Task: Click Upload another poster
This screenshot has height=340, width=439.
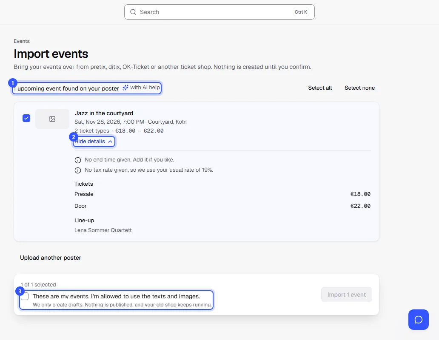Action: (x=50, y=258)
